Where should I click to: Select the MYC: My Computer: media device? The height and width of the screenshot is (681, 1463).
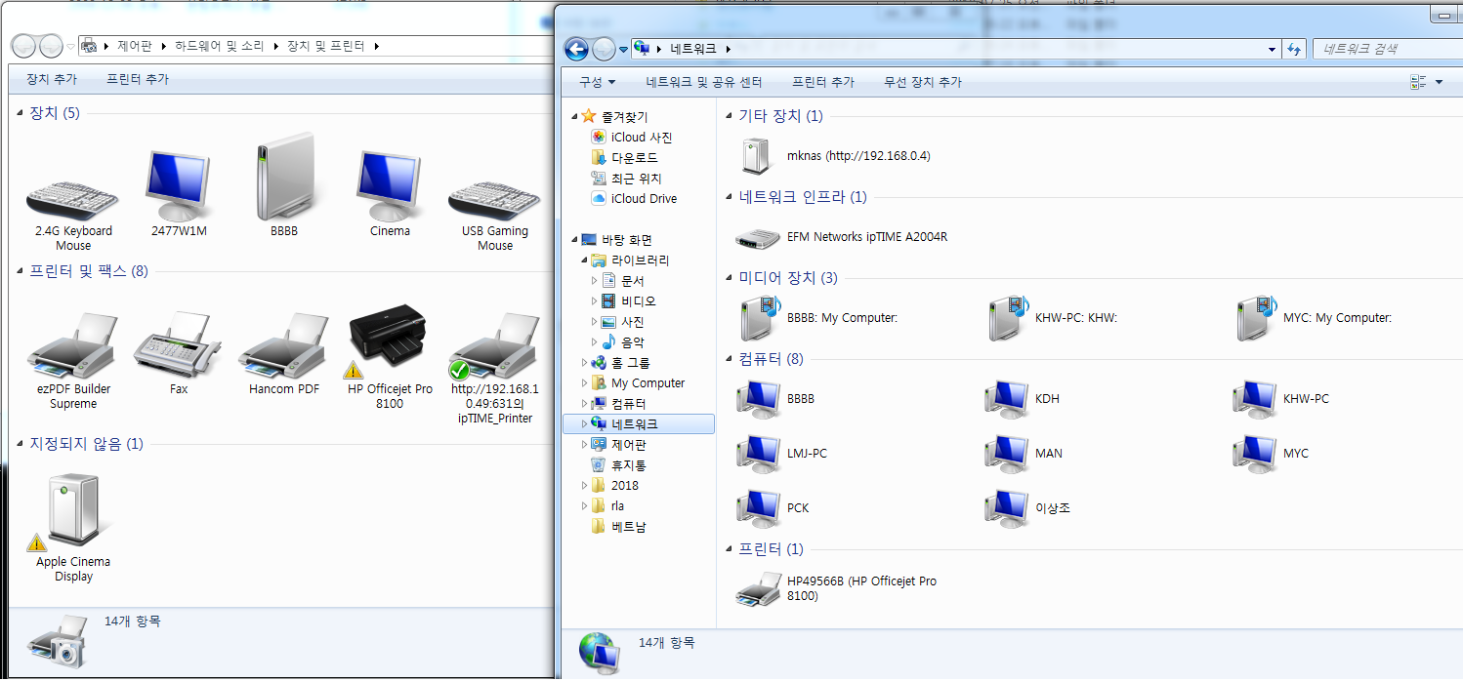tap(1314, 318)
